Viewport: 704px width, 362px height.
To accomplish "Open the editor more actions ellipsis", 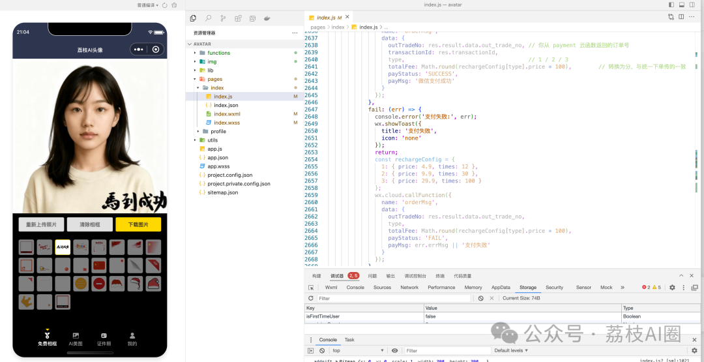I will point(692,17).
